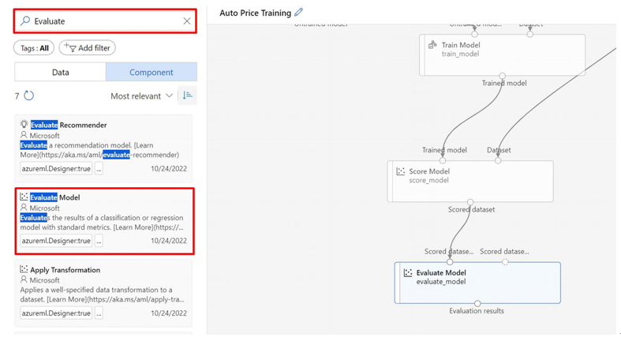The width and height of the screenshot is (621, 341).
Task: Click the Add filter button
Action: (x=87, y=48)
